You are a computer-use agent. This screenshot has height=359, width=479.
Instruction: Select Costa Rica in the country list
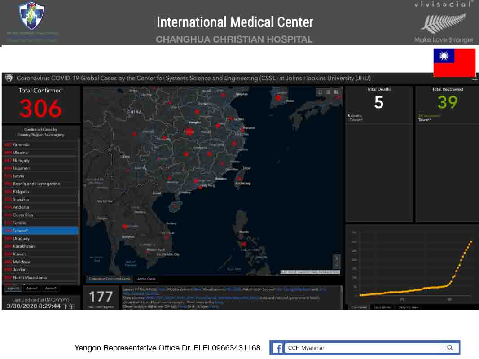point(40,215)
